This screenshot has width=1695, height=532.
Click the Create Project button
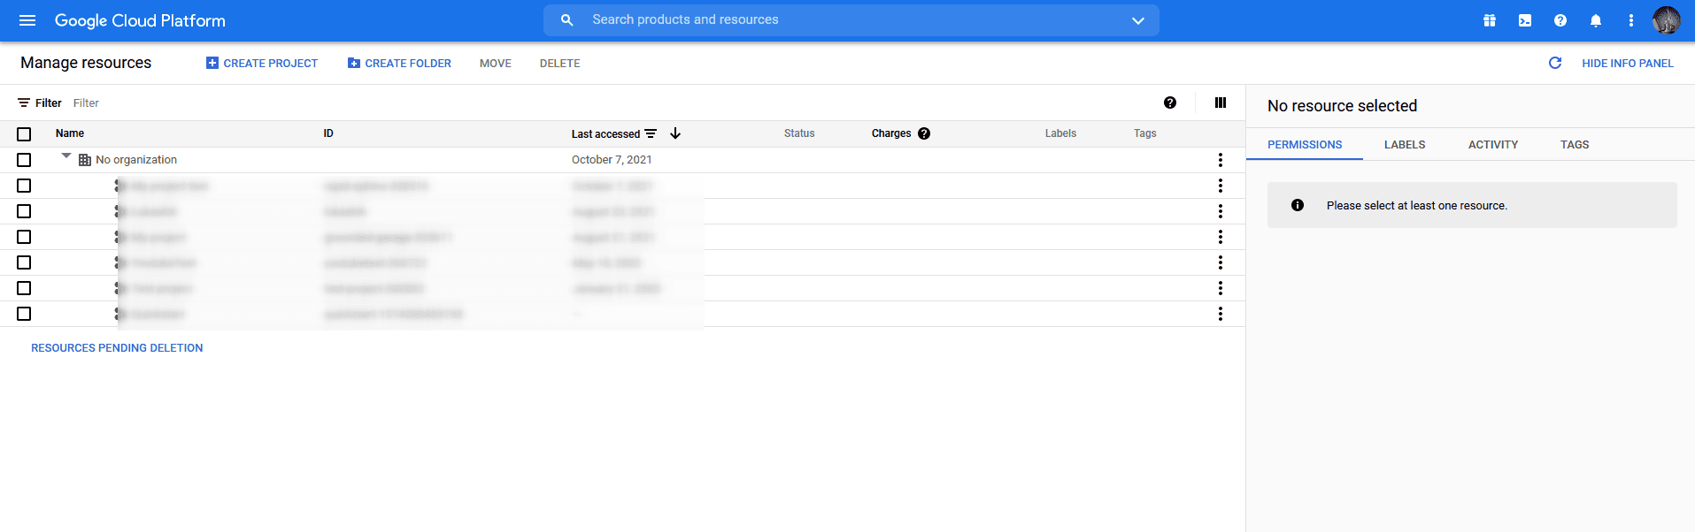coord(262,64)
